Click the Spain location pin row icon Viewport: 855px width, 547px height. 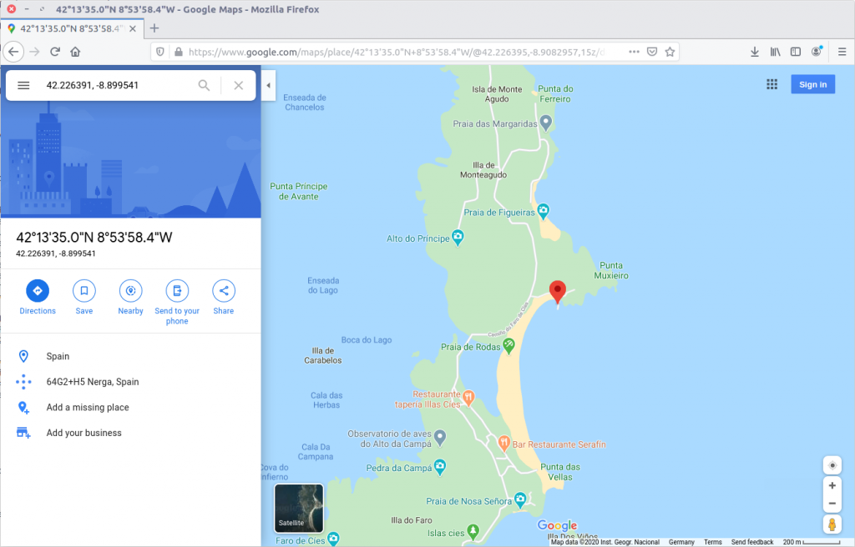point(23,356)
